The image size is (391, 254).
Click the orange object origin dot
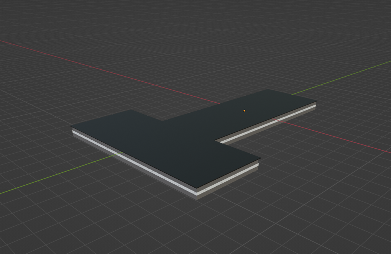click(x=244, y=111)
